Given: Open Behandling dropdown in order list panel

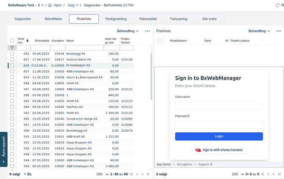Looking at the screenshot, I should [128, 31].
